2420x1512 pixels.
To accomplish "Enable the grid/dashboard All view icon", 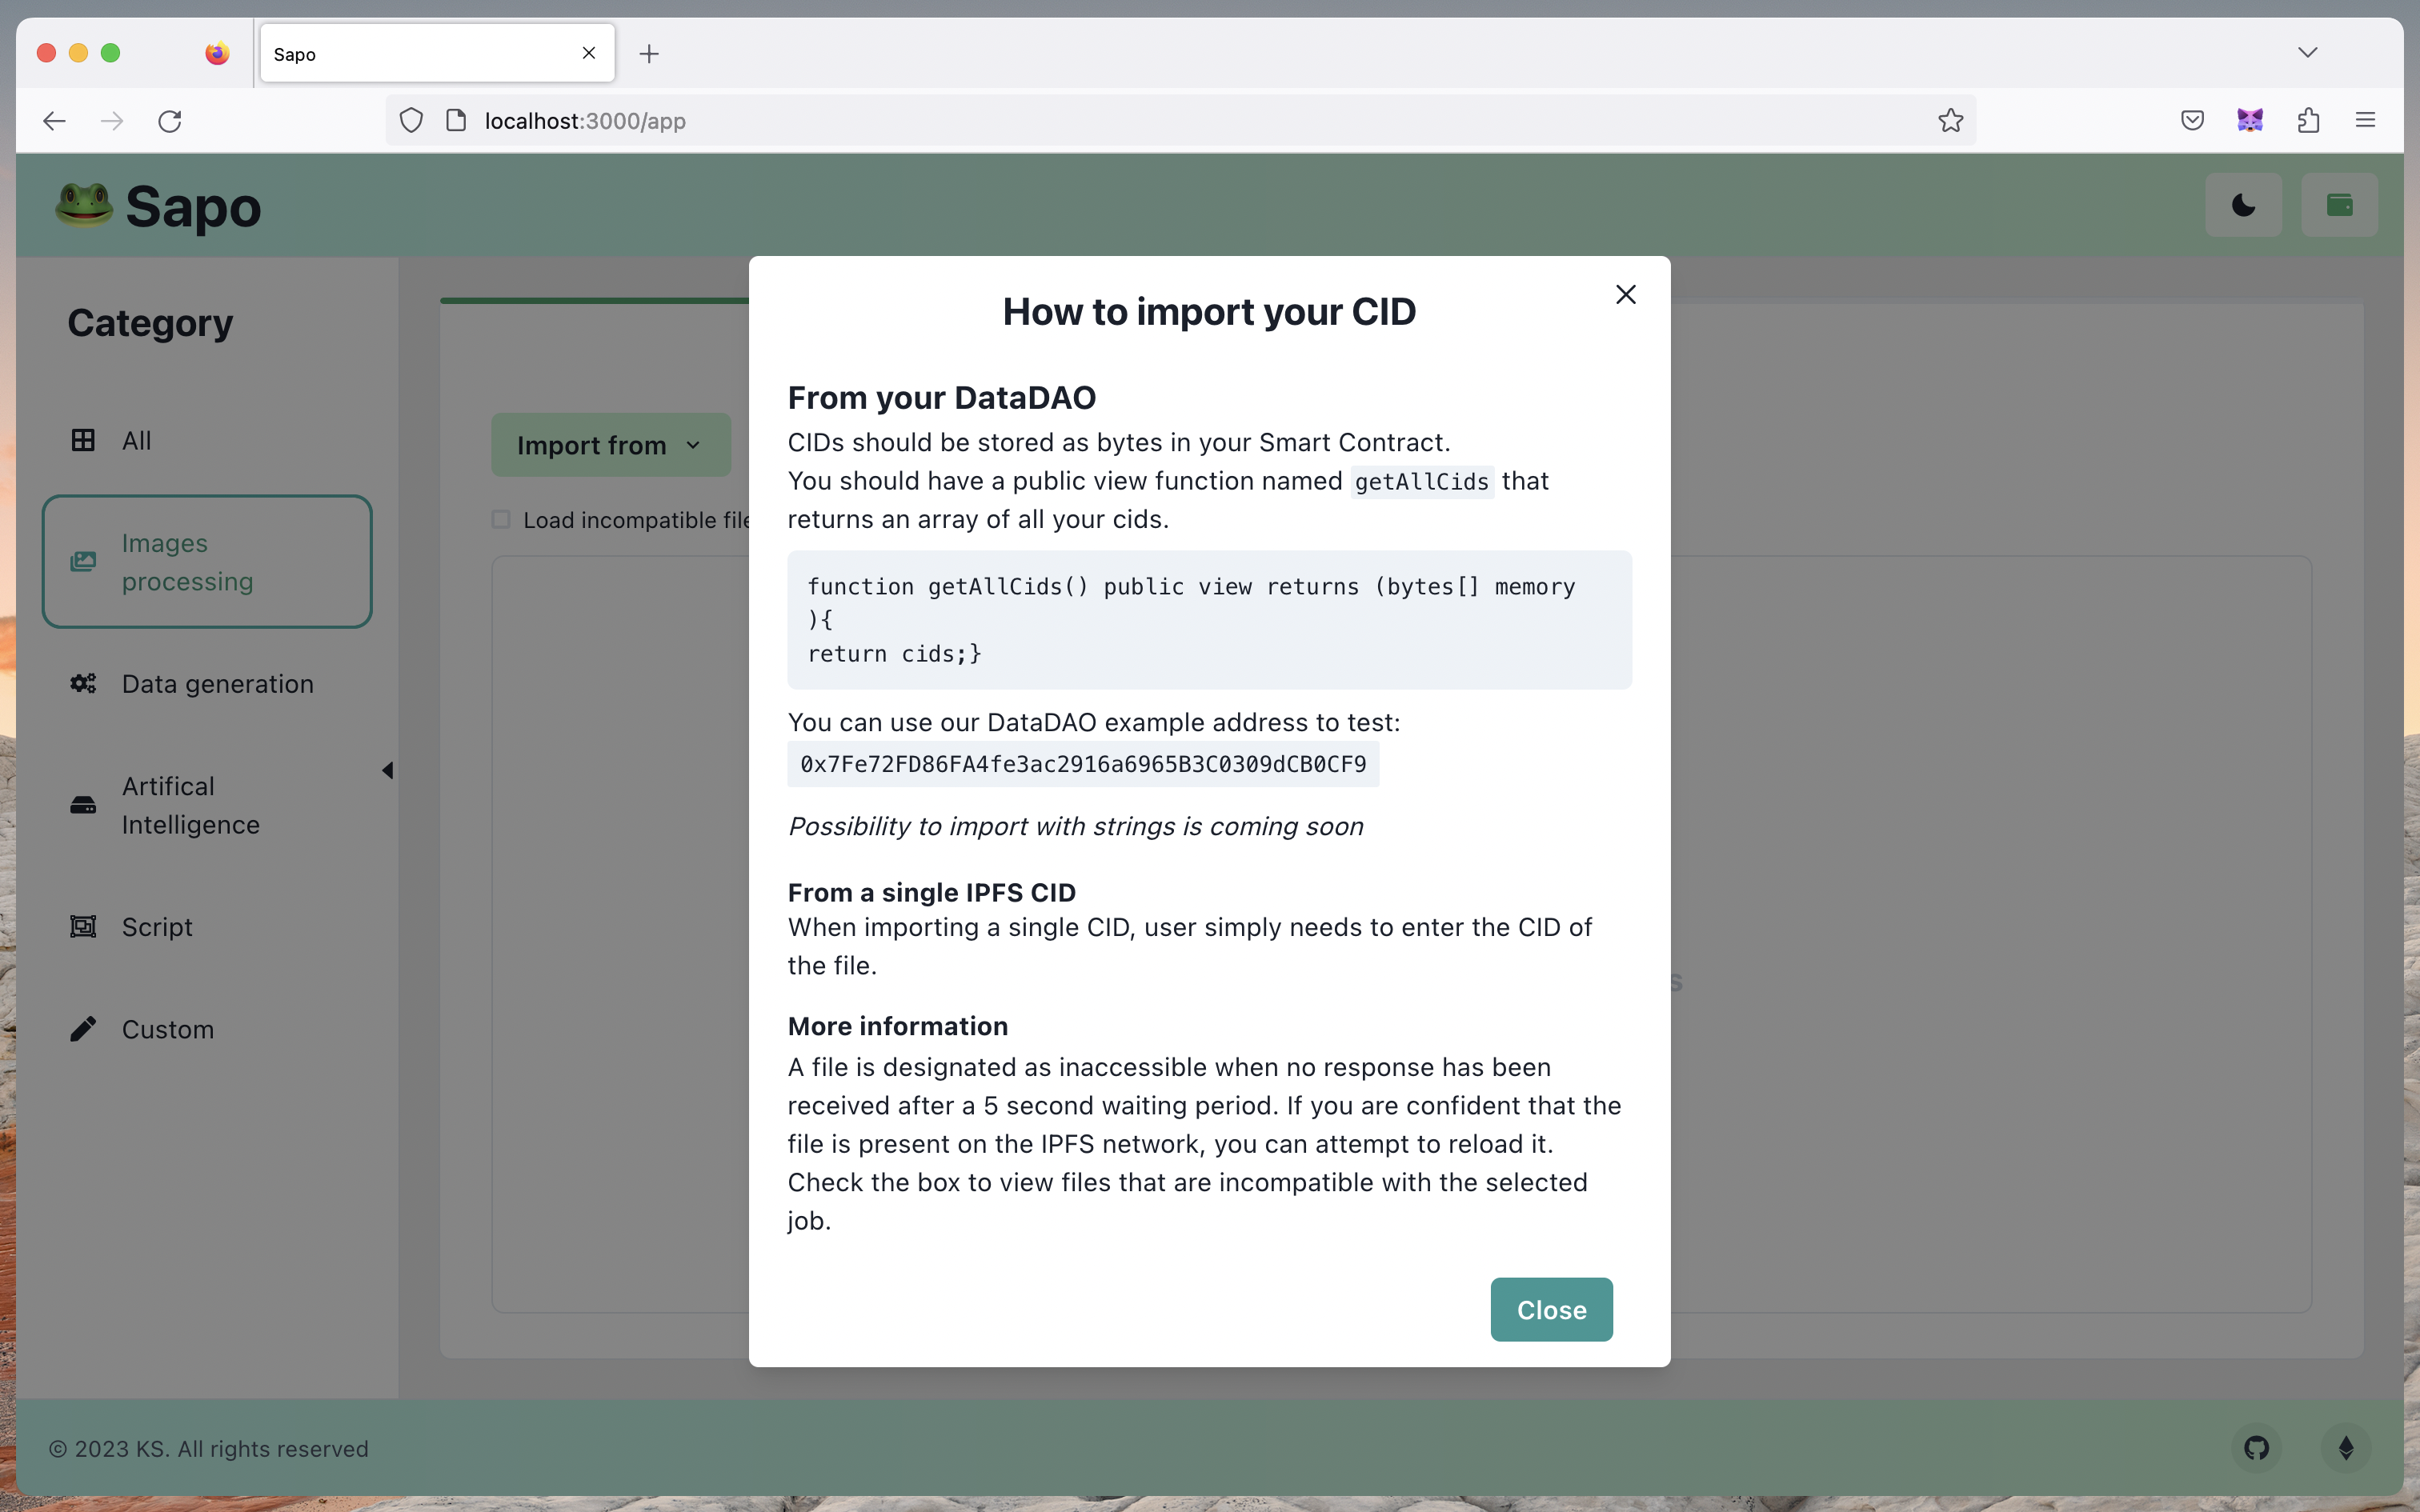I will (82, 441).
